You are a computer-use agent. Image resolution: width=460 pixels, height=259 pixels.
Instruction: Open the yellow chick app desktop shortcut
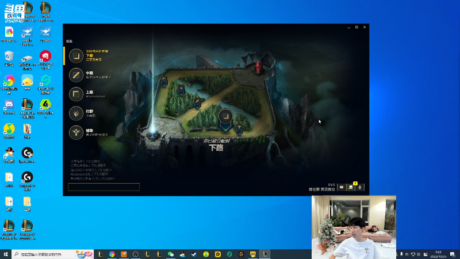(x=27, y=82)
